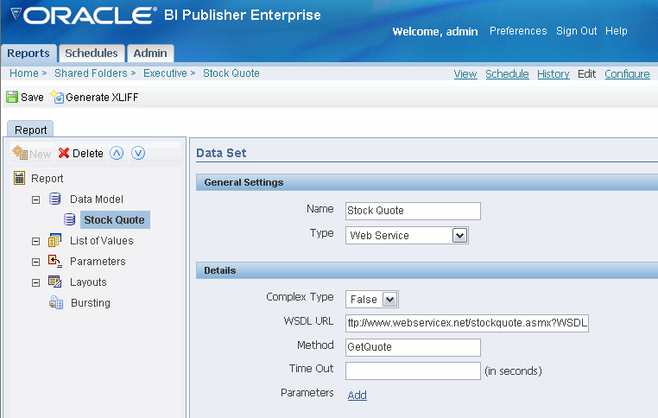Open Preferences in the header
Image resolution: width=658 pixels, height=418 pixels.
tap(518, 31)
